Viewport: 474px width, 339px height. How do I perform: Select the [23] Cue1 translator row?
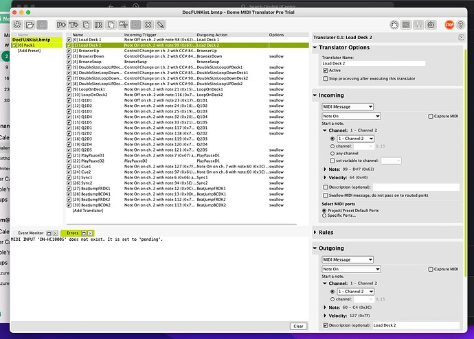pos(188,167)
